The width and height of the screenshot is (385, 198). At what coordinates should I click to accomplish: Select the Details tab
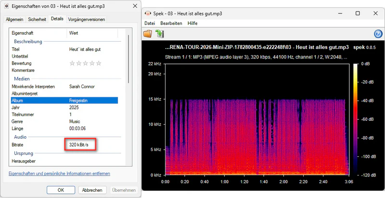(57, 19)
